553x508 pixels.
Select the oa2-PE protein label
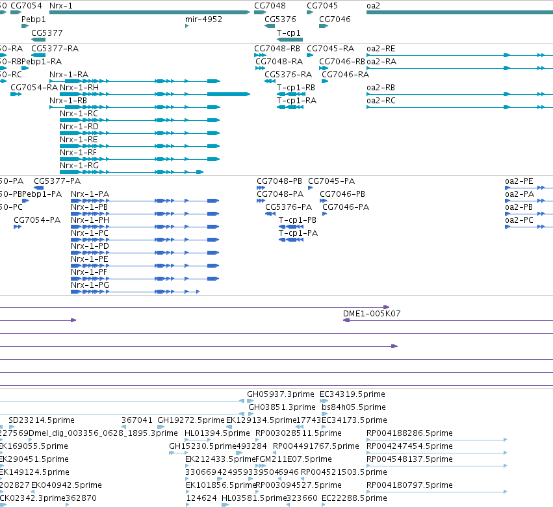[x=519, y=181]
